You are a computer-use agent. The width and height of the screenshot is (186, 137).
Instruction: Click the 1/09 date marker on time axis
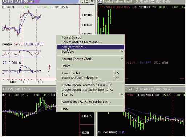click(x=26, y=82)
